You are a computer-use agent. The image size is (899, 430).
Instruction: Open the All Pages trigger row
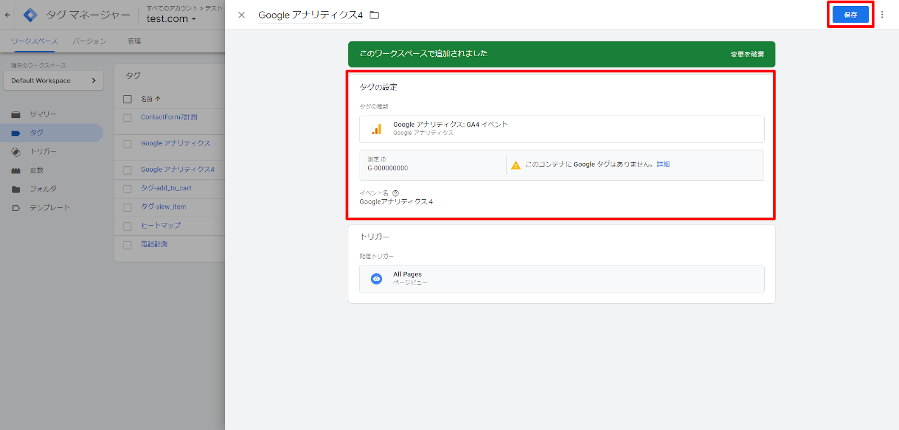coord(562,279)
